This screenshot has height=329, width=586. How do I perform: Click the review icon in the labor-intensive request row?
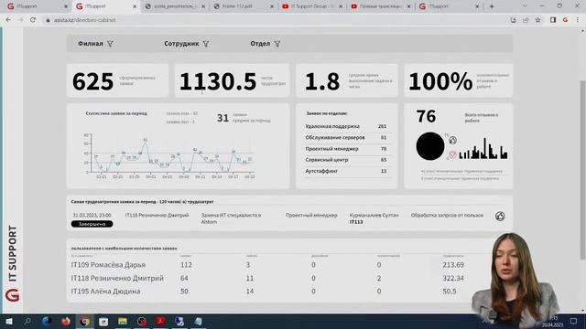point(500,216)
